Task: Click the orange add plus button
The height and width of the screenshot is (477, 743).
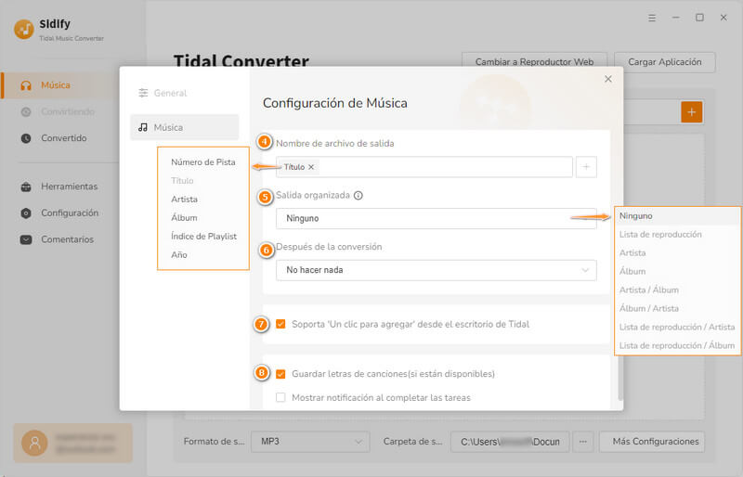Action: coord(691,112)
